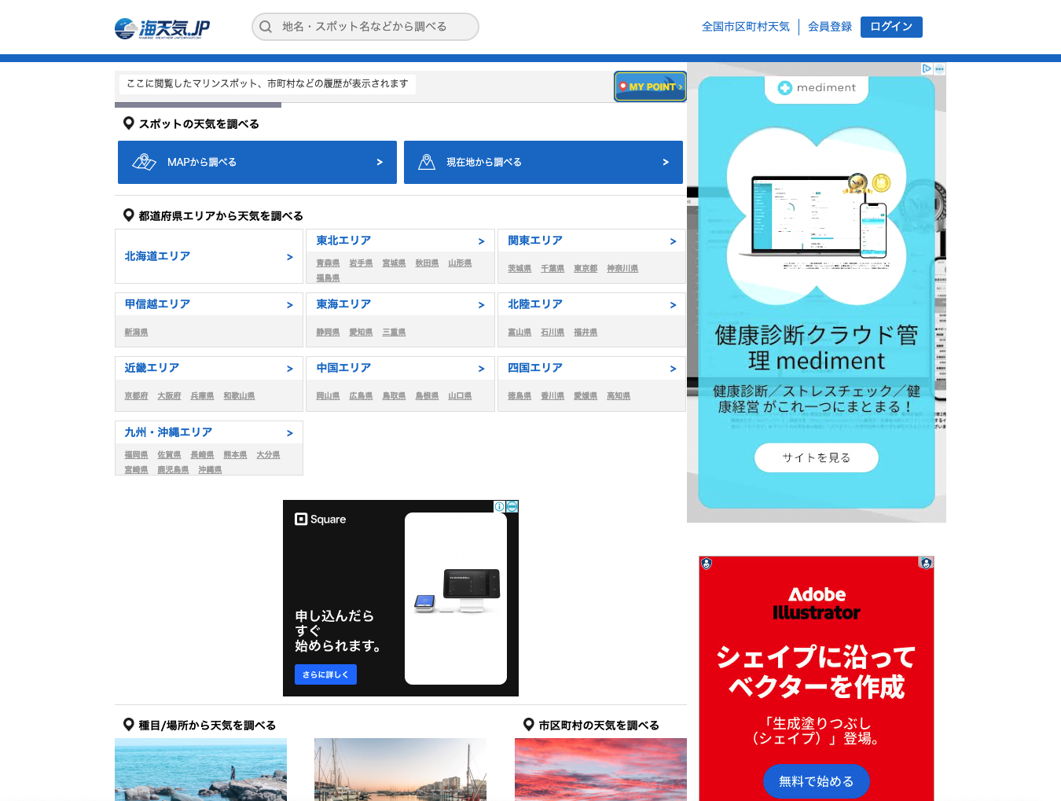Click the MY POINT button
1061x801 pixels.
click(x=650, y=86)
